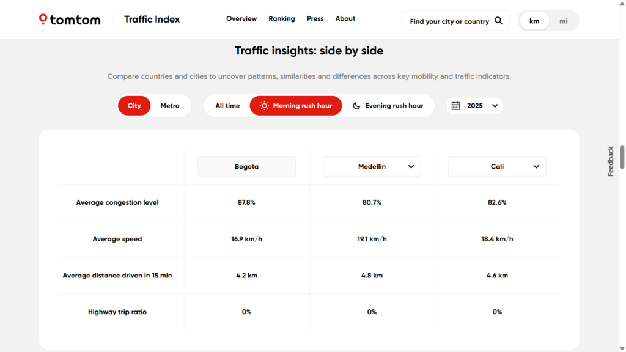Select the City view toggle

click(134, 106)
